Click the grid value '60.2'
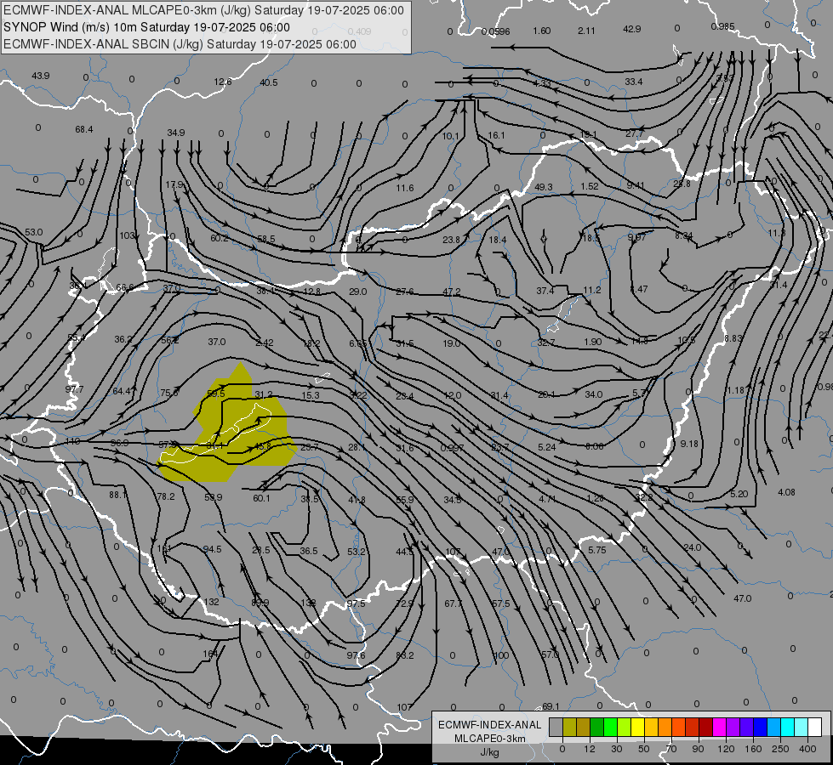Image resolution: width=833 pixels, height=765 pixels. (x=220, y=238)
